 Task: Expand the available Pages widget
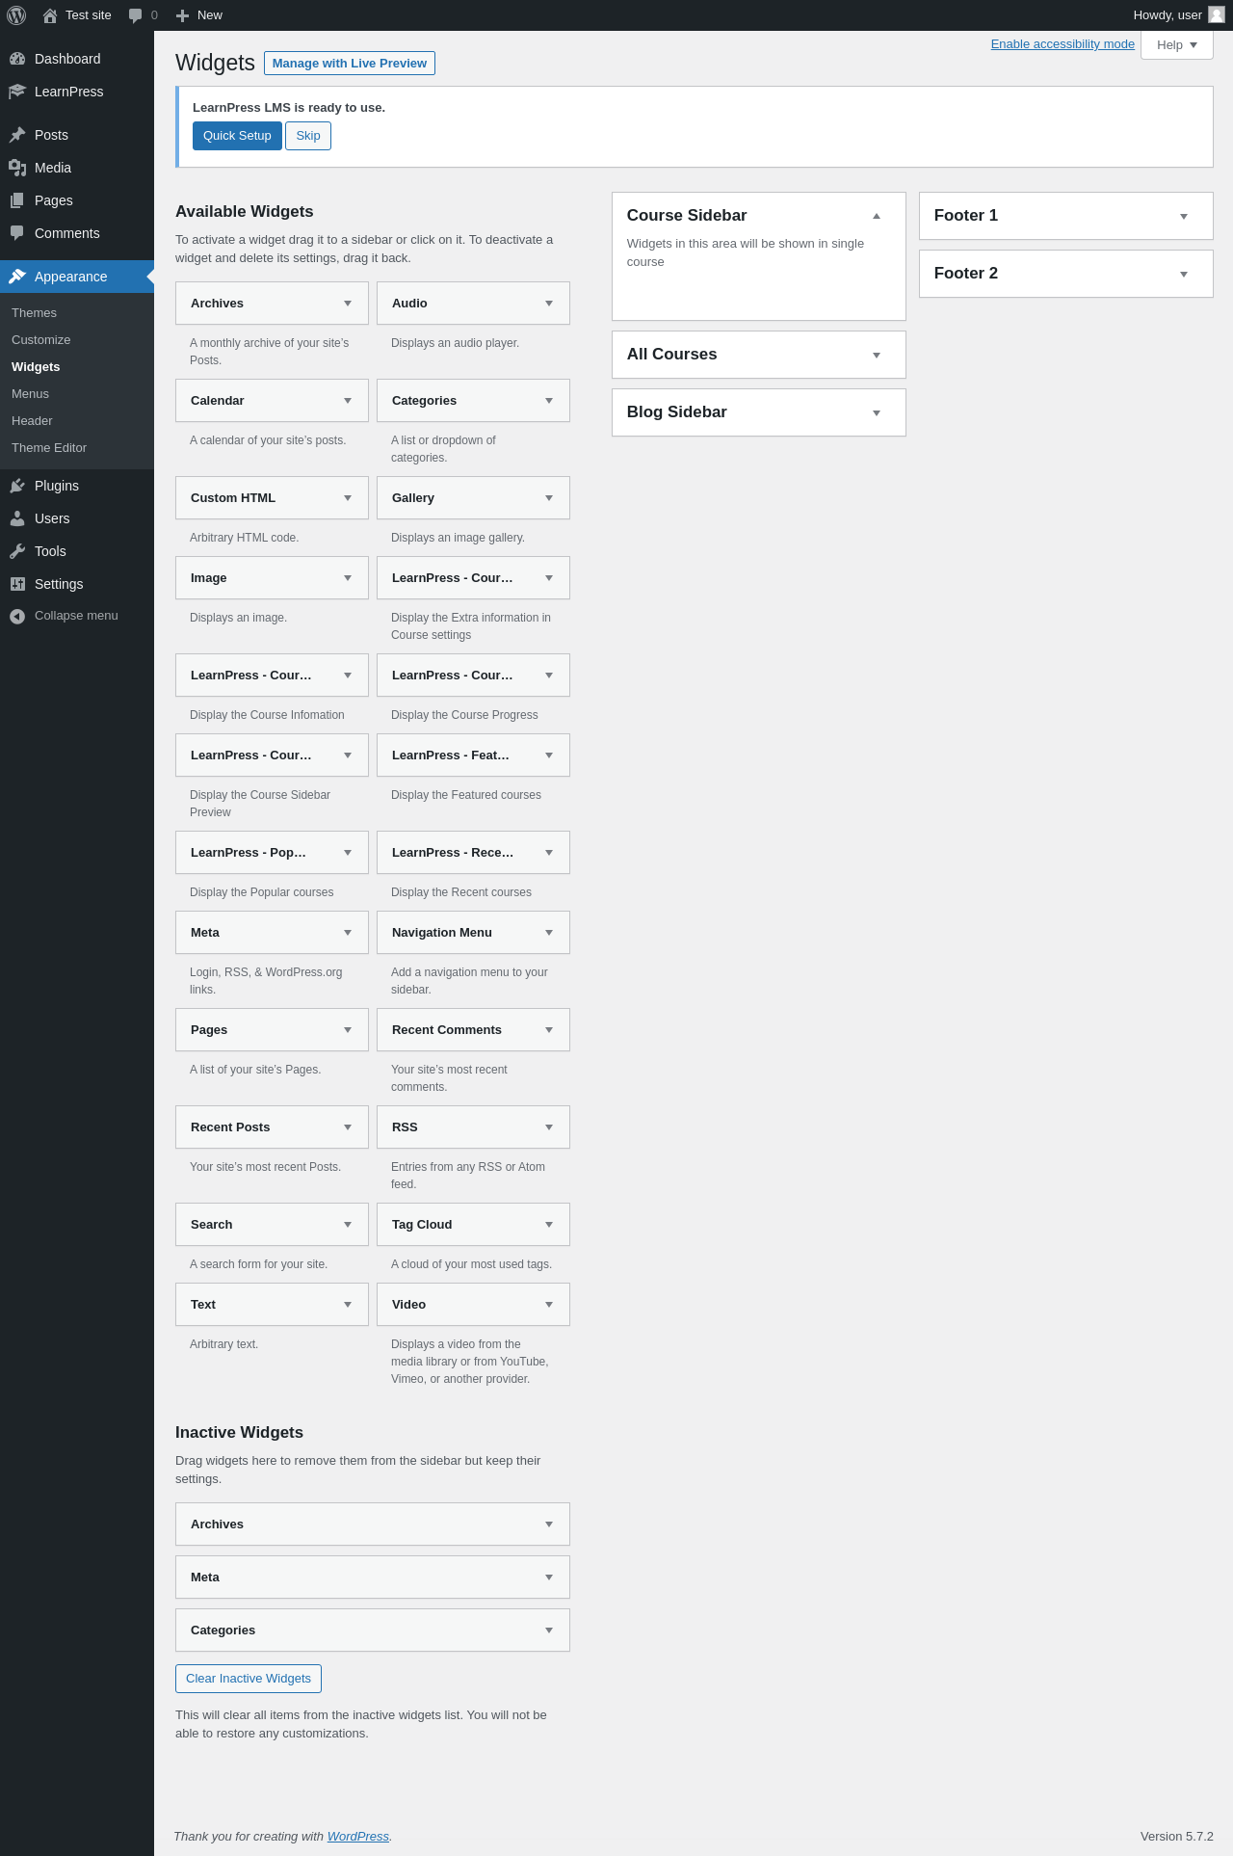tap(348, 1030)
